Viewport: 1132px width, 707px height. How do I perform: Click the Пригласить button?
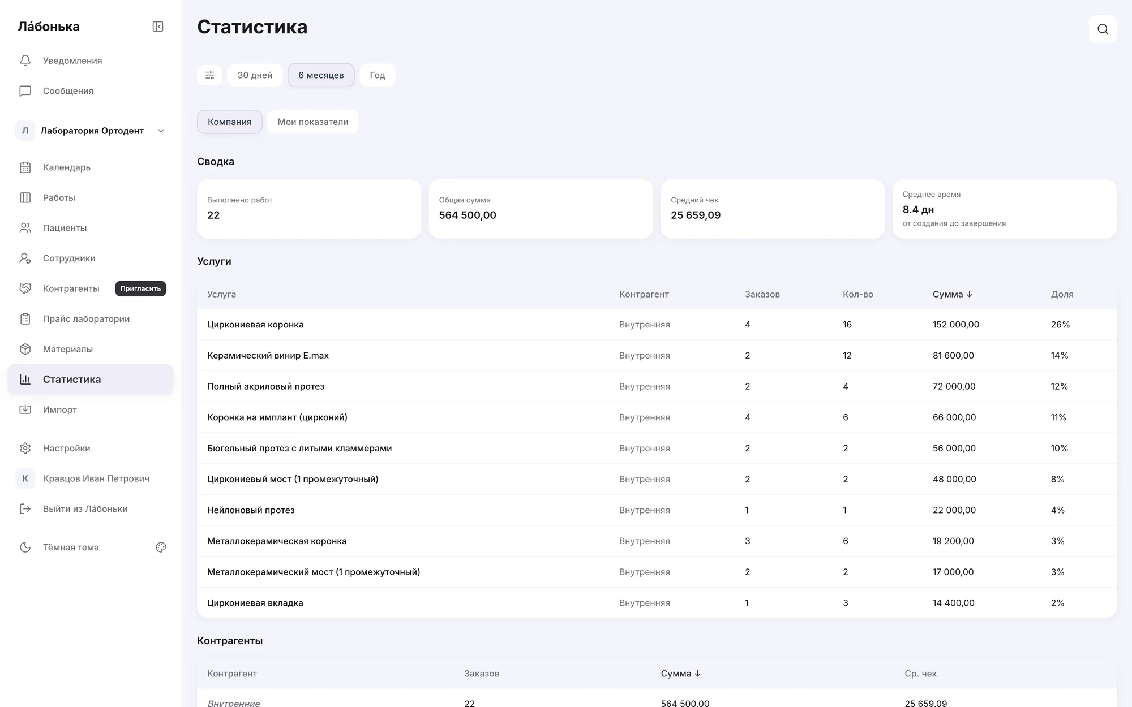140,288
